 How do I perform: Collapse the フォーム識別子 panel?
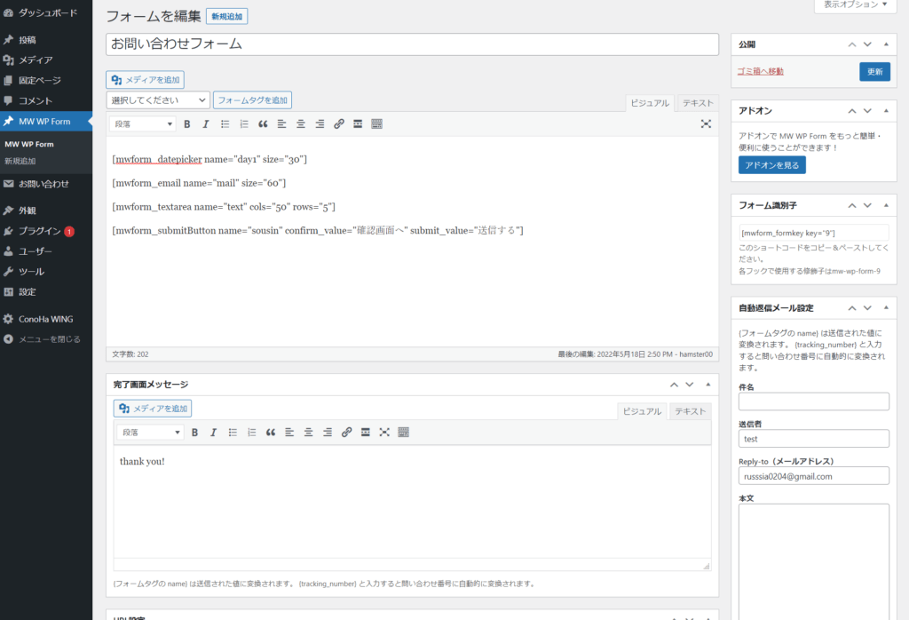[x=886, y=205]
